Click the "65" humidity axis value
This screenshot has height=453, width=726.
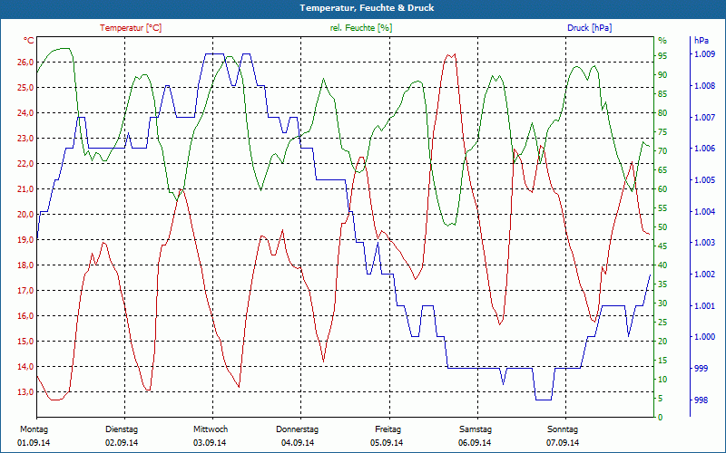point(662,170)
